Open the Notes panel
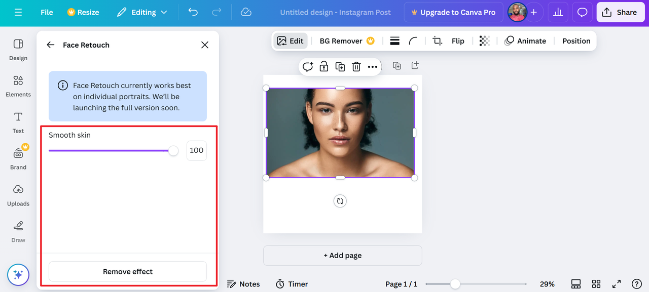Viewport: 649px width, 292px height. [x=243, y=284]
